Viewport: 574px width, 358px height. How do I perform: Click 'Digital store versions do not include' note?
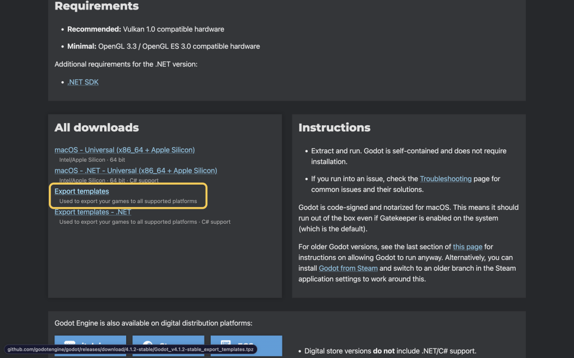pyautogui.click(x=390, y=351)
